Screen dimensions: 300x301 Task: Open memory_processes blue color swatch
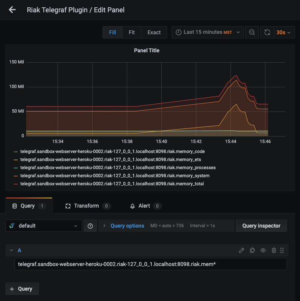tap(16, 168)
